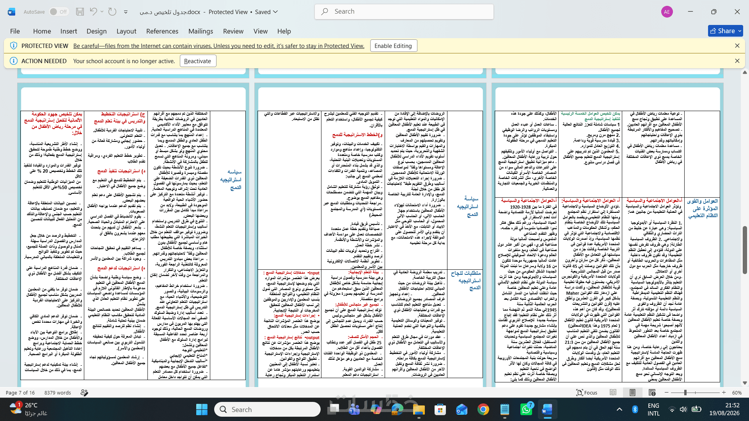This screenshot has height=421, width=749.
Task: Click the Reactivate button
Action: coord(198,61)
